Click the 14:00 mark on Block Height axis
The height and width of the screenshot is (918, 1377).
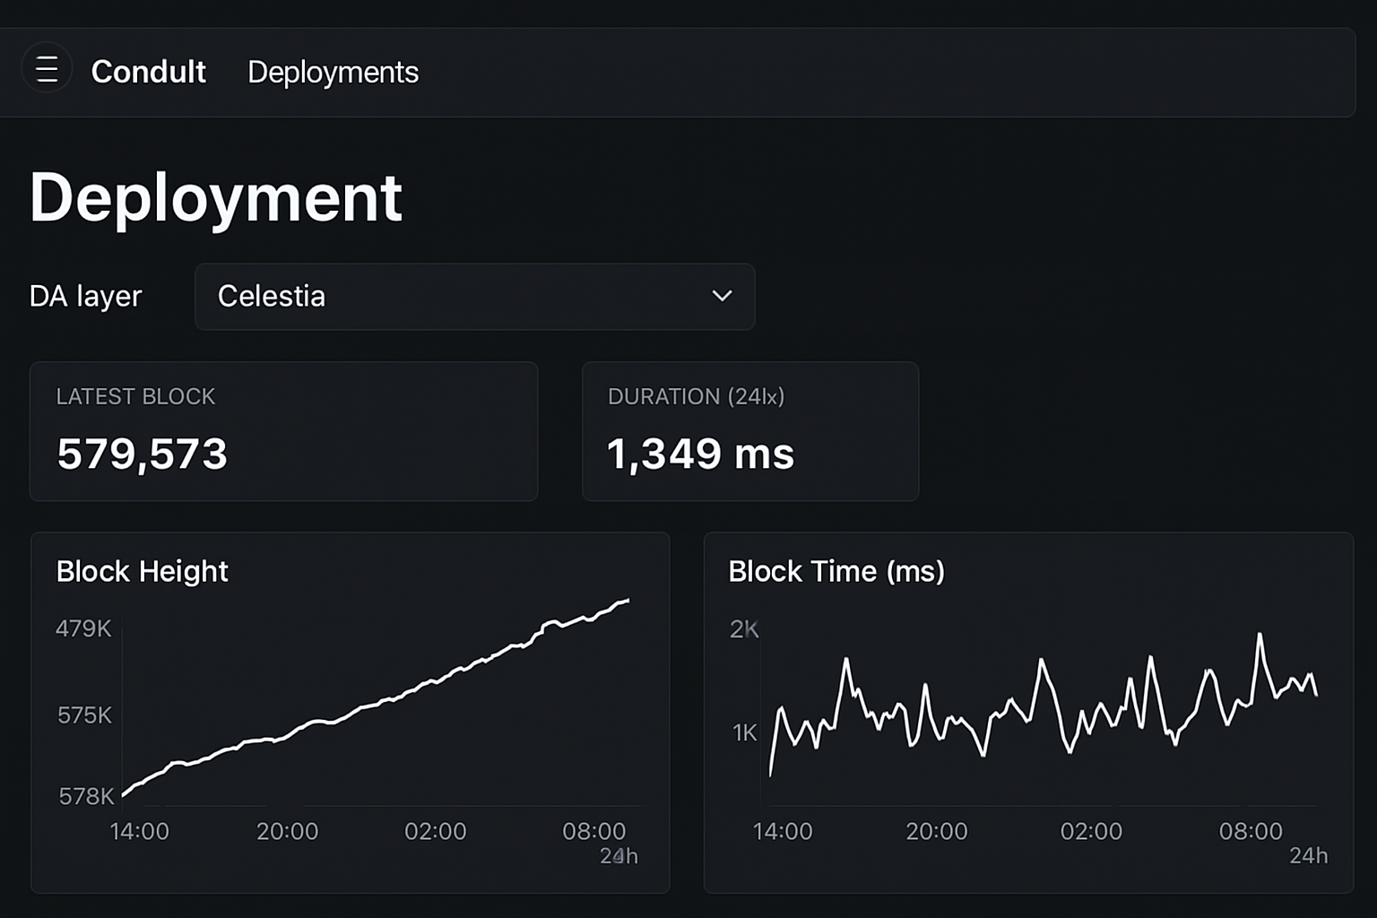point(140,831)
